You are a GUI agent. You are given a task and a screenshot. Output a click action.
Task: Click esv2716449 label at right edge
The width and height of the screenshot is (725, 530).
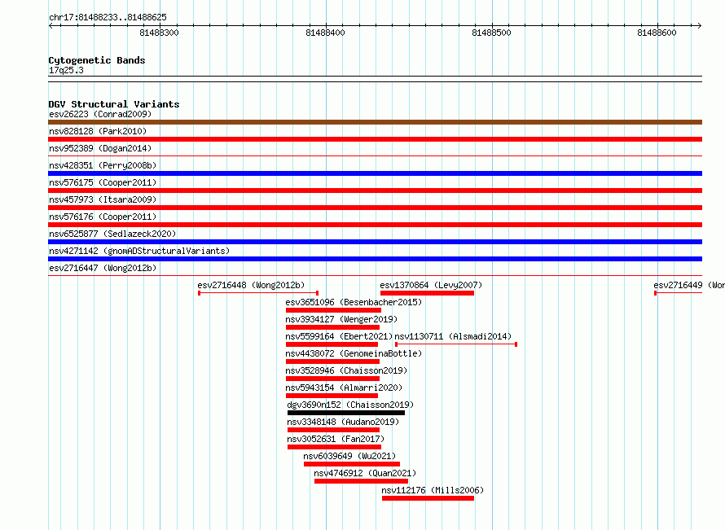click(689, 285)
